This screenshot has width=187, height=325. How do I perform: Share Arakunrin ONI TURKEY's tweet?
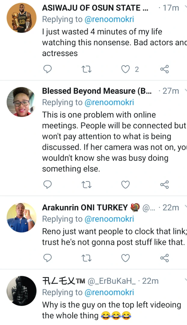tap(164, 258)
